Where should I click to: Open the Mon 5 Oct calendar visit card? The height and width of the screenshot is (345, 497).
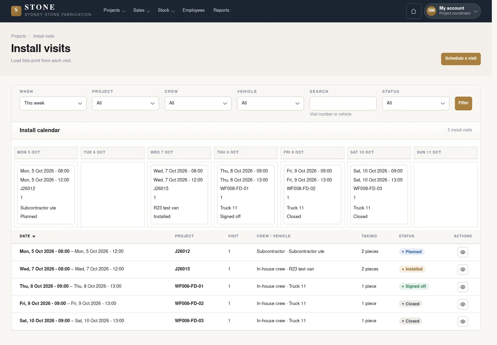(x=46, y=194)
